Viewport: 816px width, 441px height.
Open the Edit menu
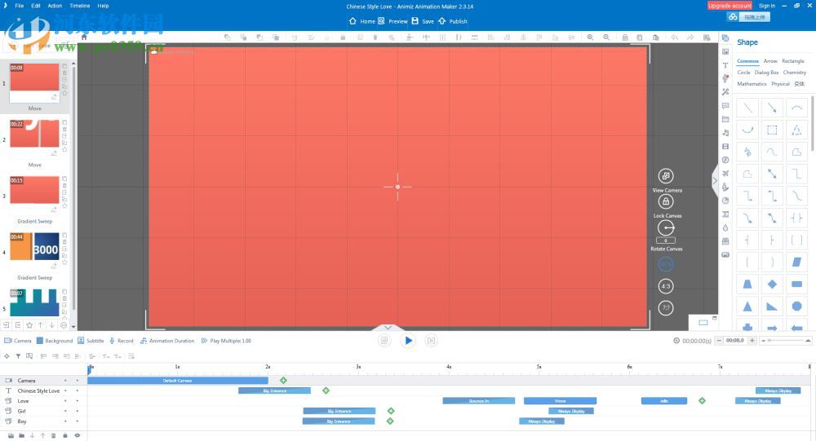[36, 6]
